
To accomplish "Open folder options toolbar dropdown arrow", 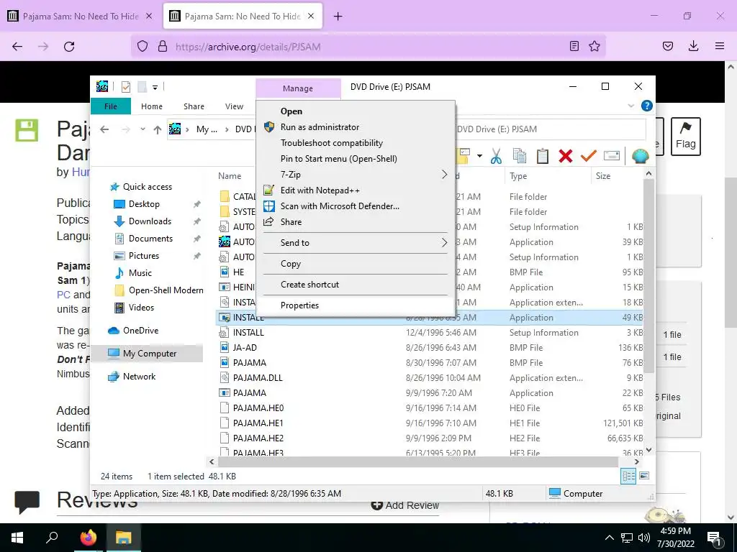I will click(x=479, y=156).
